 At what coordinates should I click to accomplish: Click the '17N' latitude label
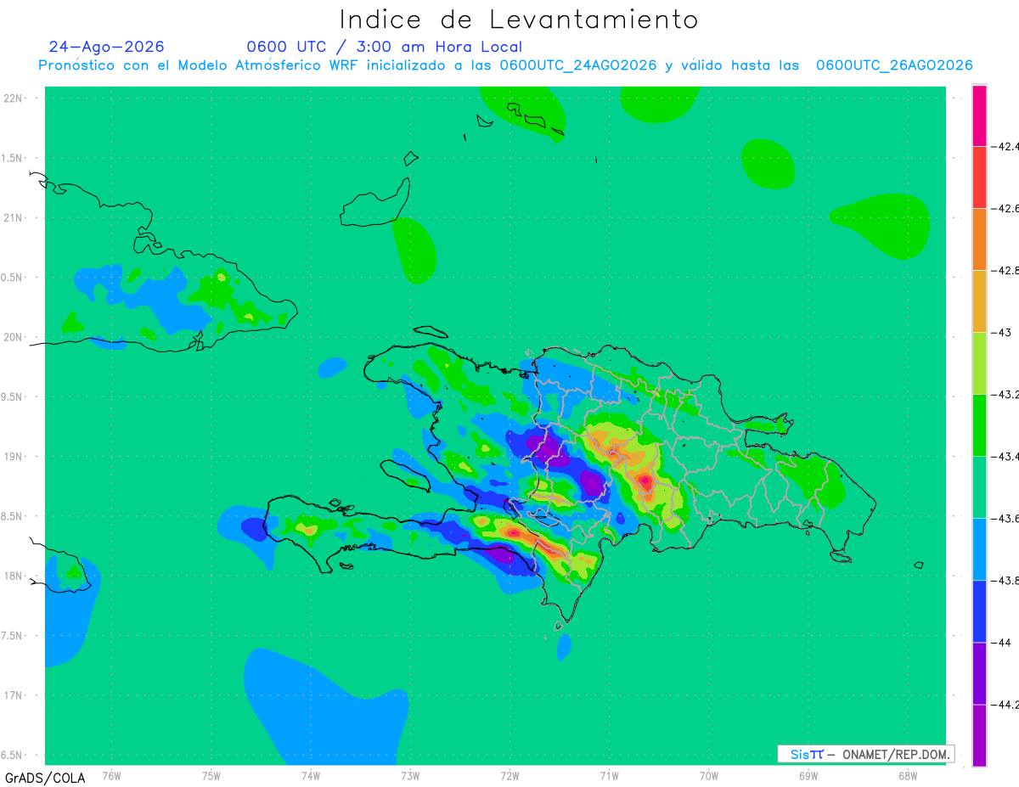click(14, 695)
